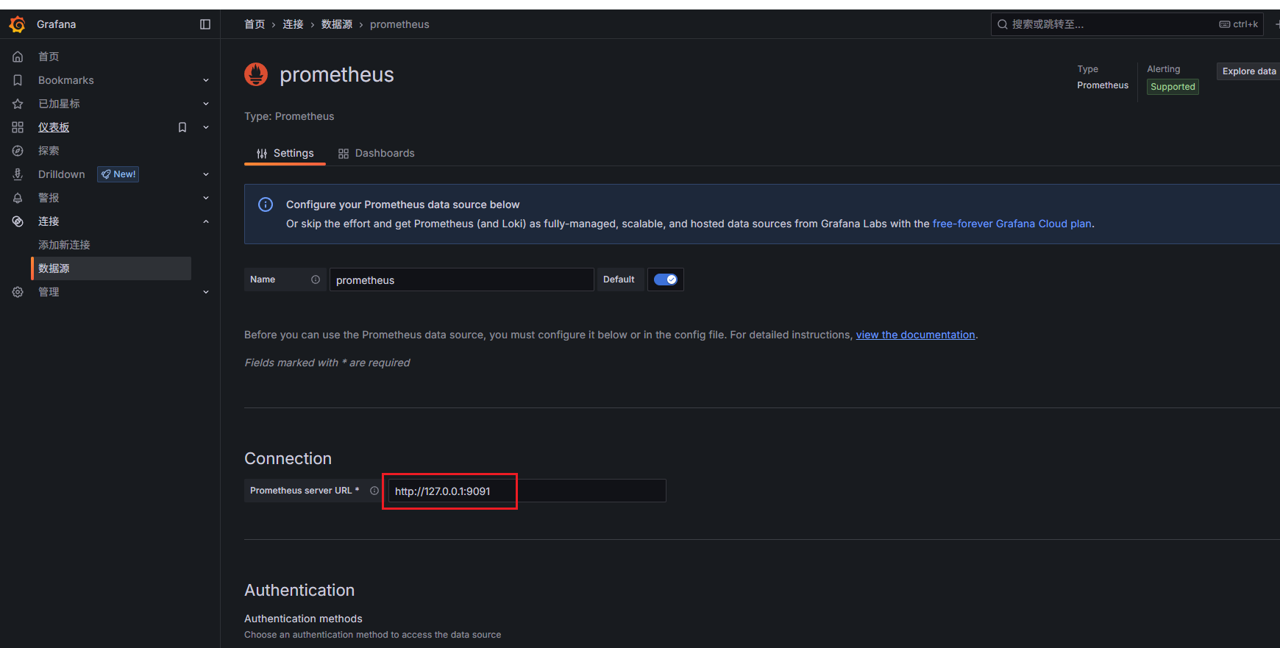The height and width of the screenshot is (648, 1280).
Task: Open the 警报 menu item in the sidebar
Action: [49, 198]
